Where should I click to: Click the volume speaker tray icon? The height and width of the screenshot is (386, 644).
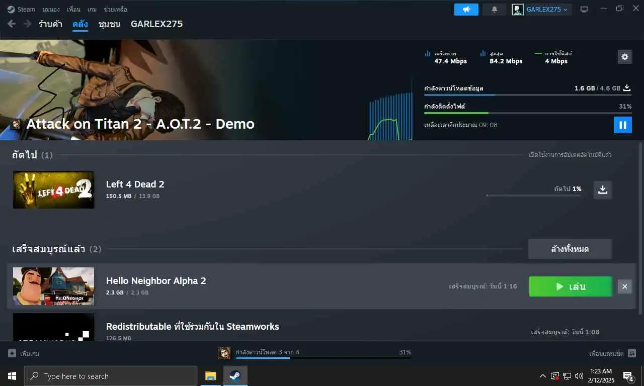[x=579, y=376]
